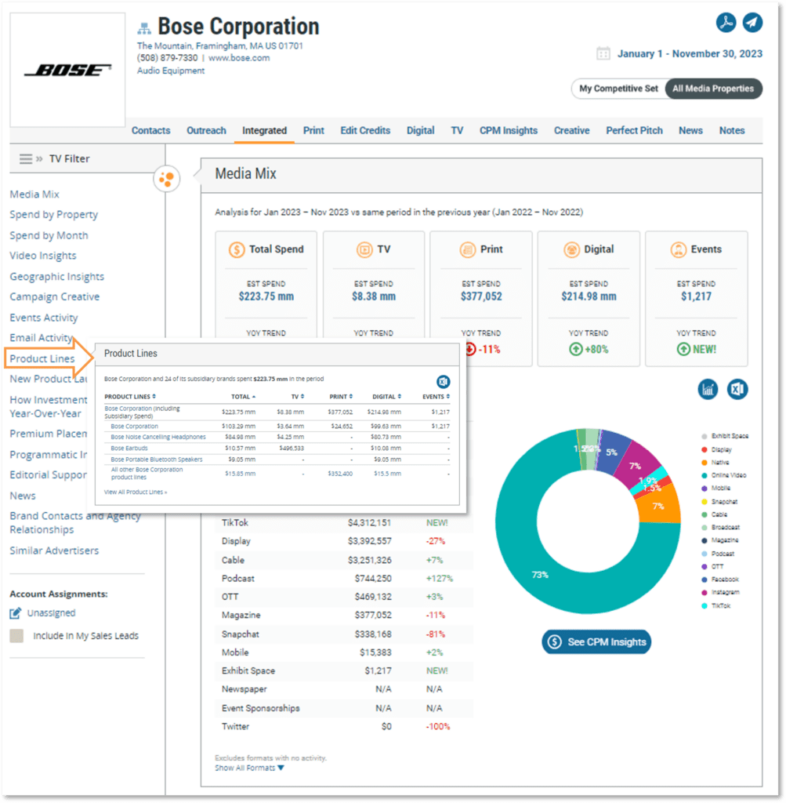Screen dimensions: 786x803
Task: Click the TV card icon
Action: pos(364,250)
